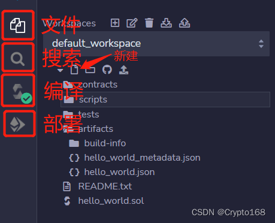275x223 pixels.
Task: Expand the contracts folder
Action: (x=90, y=85)
